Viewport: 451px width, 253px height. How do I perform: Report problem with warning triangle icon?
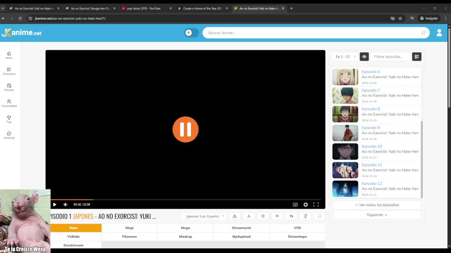click(x=235, y=216)
